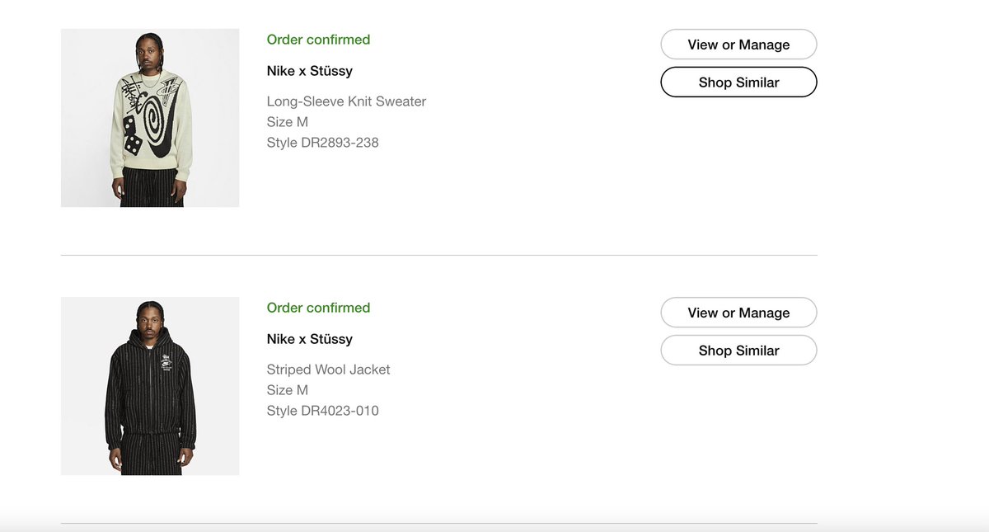Click the chest logo on the jacket photo
The image size is (989, 532).
tap(166, 363)
